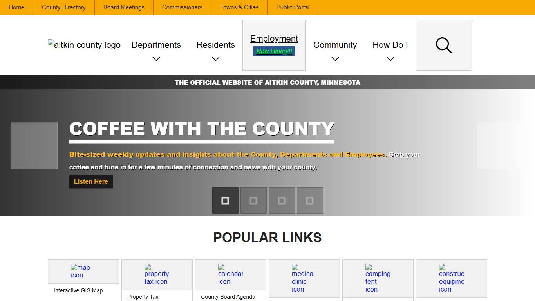The image size is (535, 301).
Task: Click the search magnifier icon
Action: tap(443, 45)
